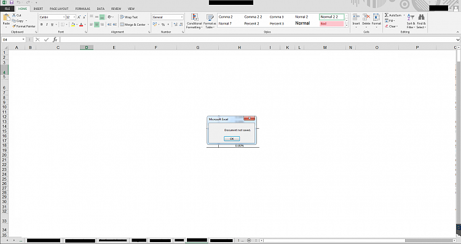Apply the Comma 2 cell style
Image resolution: width=461 pixels, height=244 pixels.
pyautogui.click(x=226, y=17)
